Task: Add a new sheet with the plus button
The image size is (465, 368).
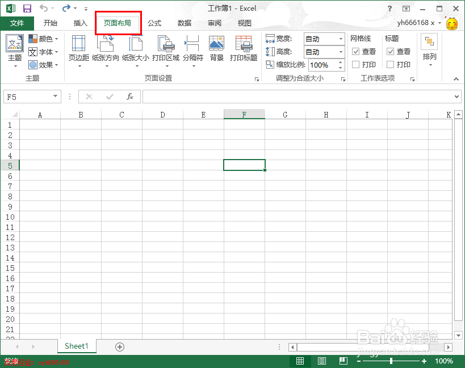Action: pyautogui.click(x=119, y=346)
